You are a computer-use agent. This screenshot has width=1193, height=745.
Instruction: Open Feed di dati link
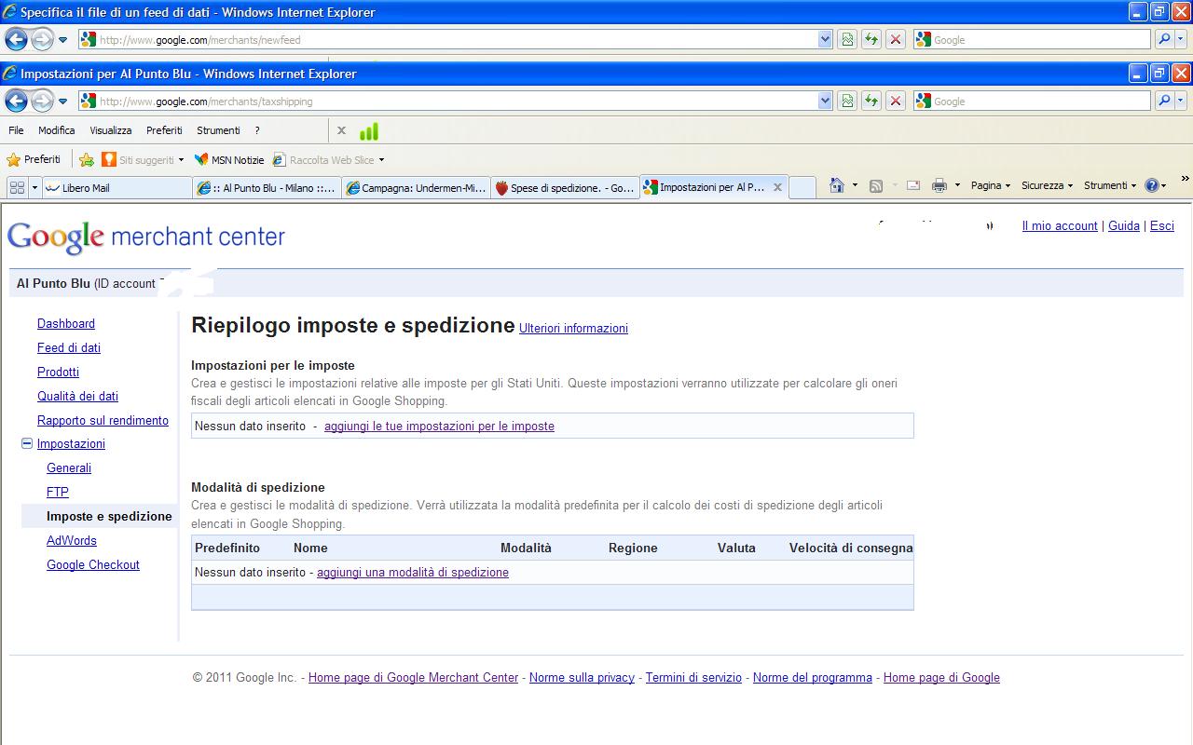[69, 347]
